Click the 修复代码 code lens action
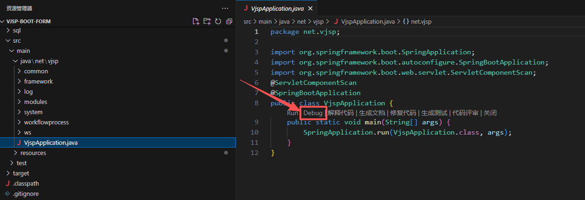585x200 pixels. click(403, 113)
